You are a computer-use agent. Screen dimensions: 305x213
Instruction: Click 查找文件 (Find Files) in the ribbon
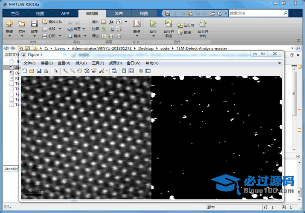tap(52, 22)
